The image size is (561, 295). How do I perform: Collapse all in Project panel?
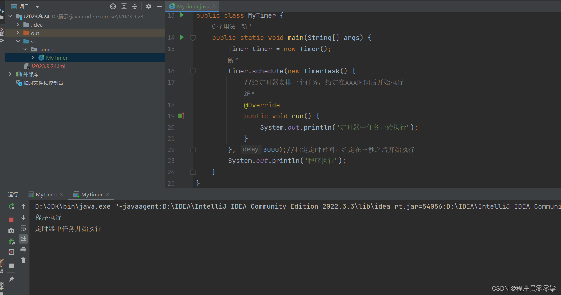pos(135,6)
